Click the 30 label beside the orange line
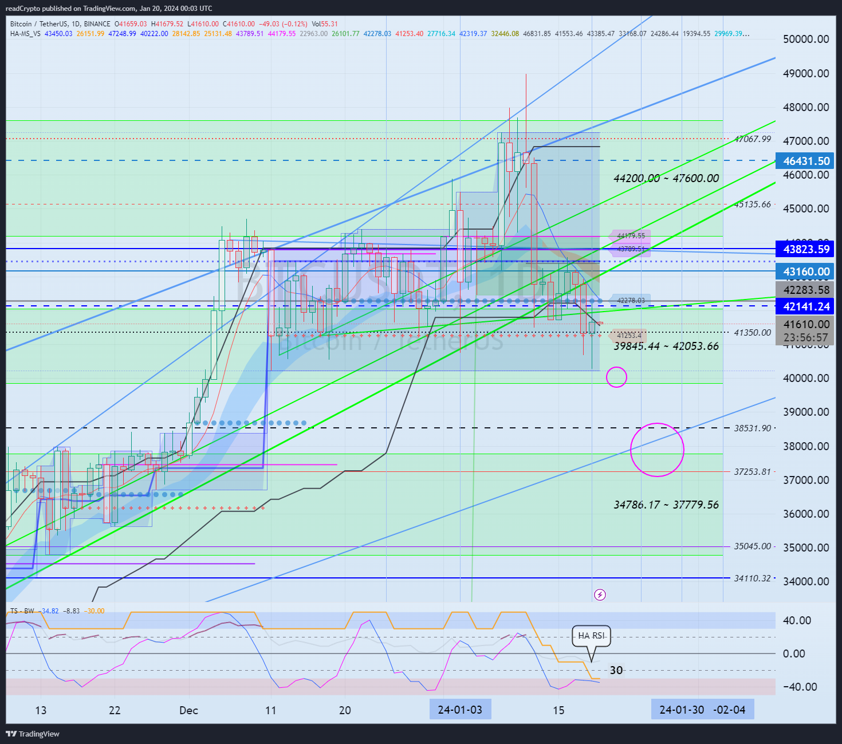Screen dimensions: 842x744 616,670
